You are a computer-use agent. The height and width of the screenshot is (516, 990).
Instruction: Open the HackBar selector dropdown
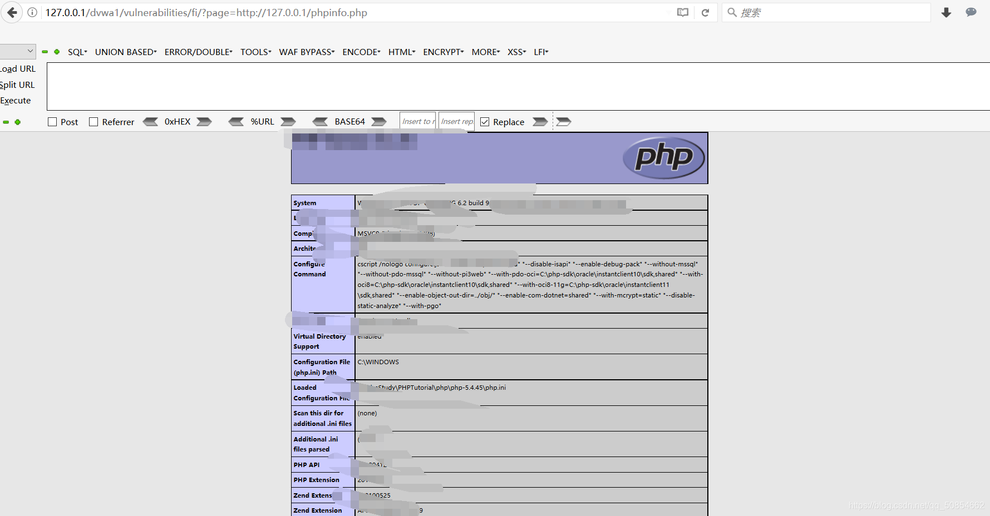click(18, 51)
